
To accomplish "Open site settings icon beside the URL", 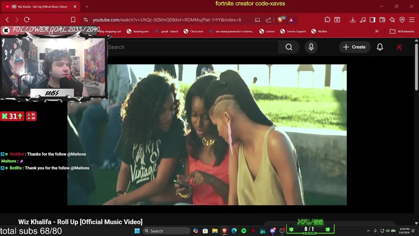I will (x=85, y=20).
